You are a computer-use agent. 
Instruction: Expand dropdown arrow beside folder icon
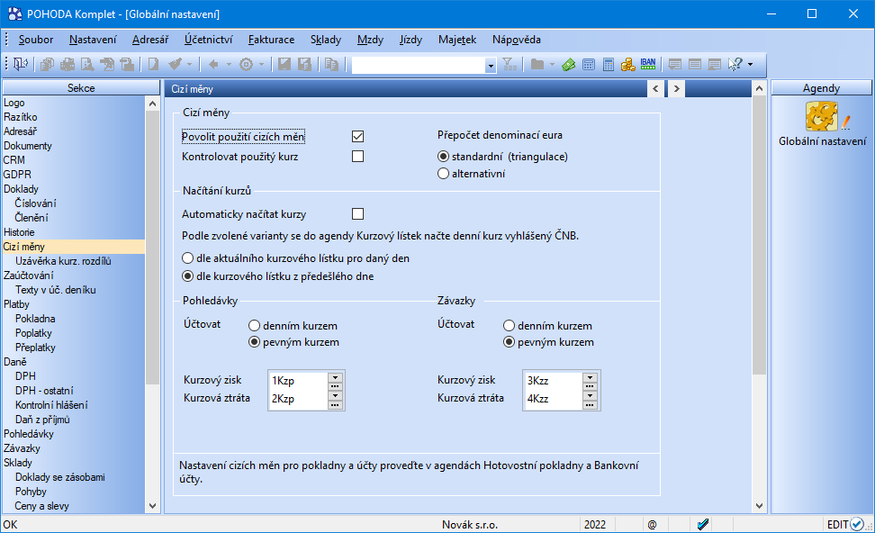point(552,65)
